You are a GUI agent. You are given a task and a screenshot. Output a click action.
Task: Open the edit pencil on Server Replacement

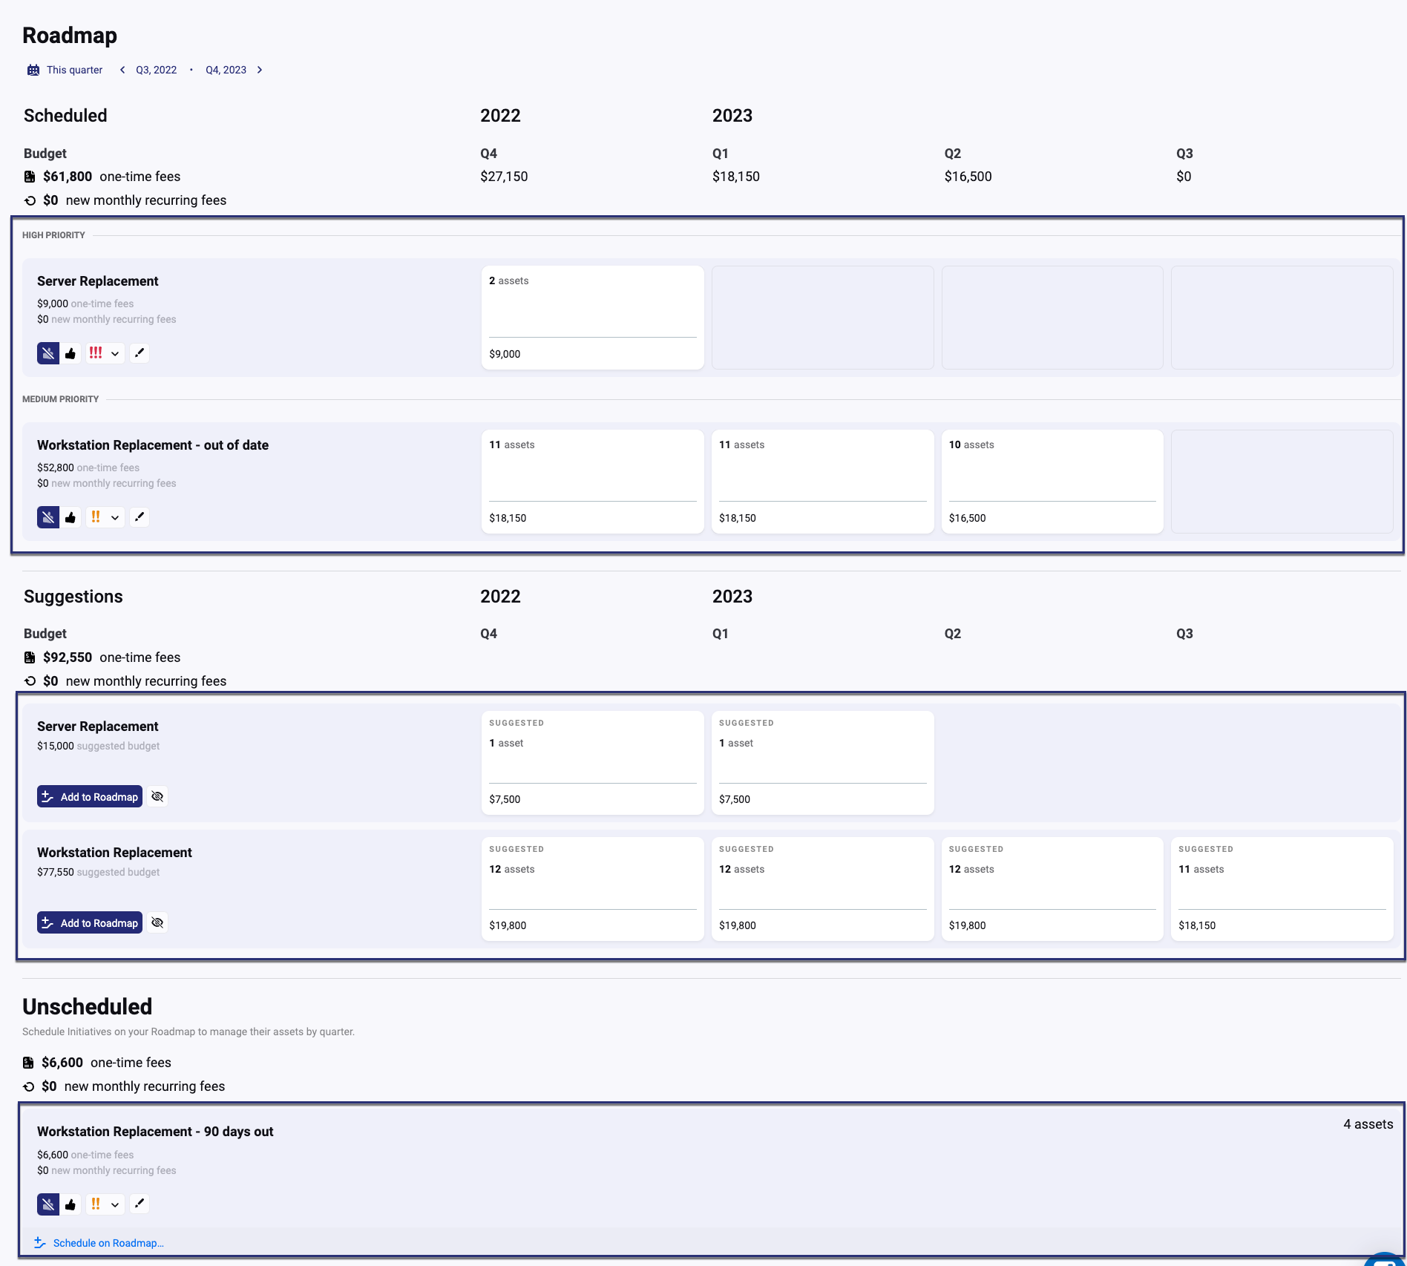(x=140, y=353)
